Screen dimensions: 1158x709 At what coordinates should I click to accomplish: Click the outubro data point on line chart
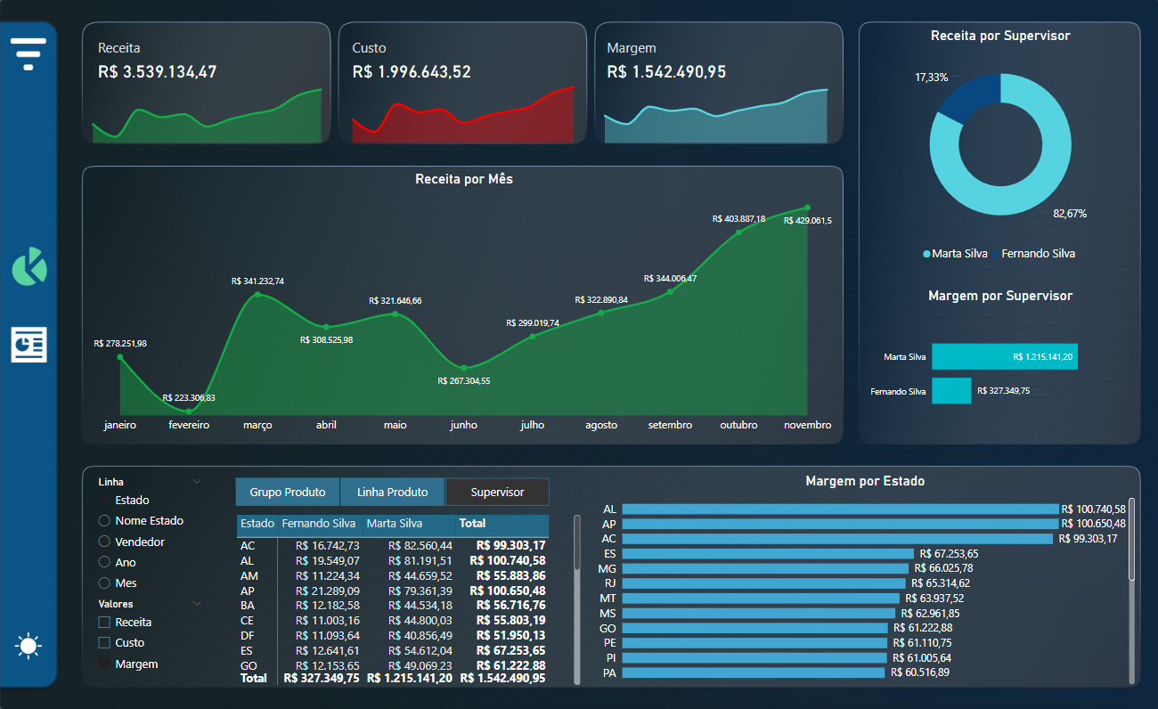(738, 232)
